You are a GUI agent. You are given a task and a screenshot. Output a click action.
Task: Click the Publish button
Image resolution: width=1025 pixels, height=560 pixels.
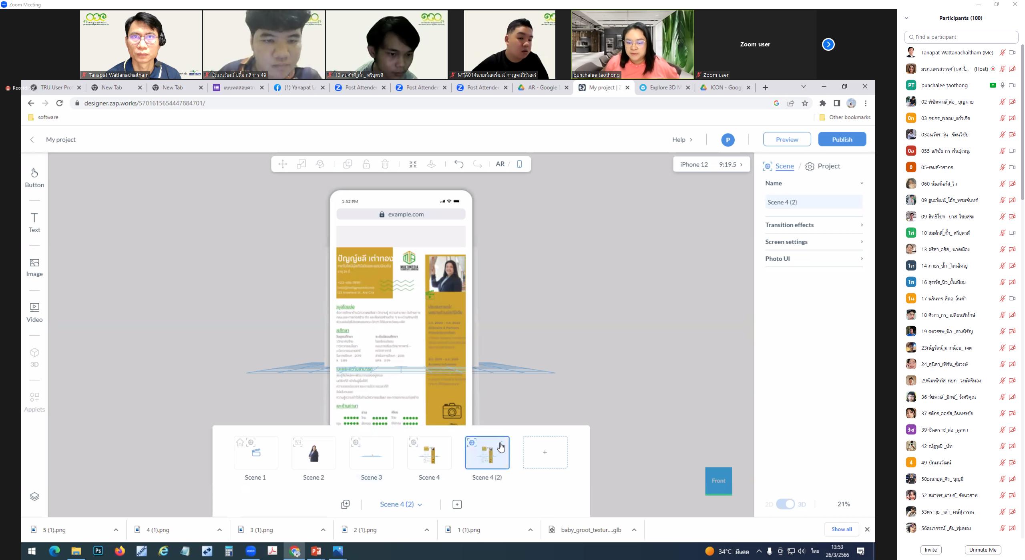pos(842,139)
